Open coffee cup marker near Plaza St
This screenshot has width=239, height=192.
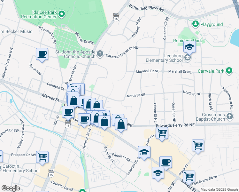[x=166, y=162]
